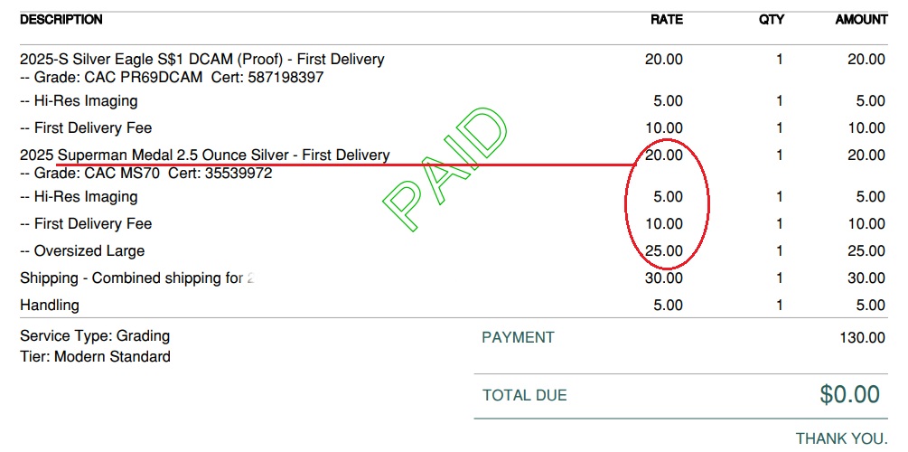The height and width of the screenshot is (452, 908).
Task: Click the 25.00 rate for Oversized Large
Action: pyautogui.click(x=664, y=251)
